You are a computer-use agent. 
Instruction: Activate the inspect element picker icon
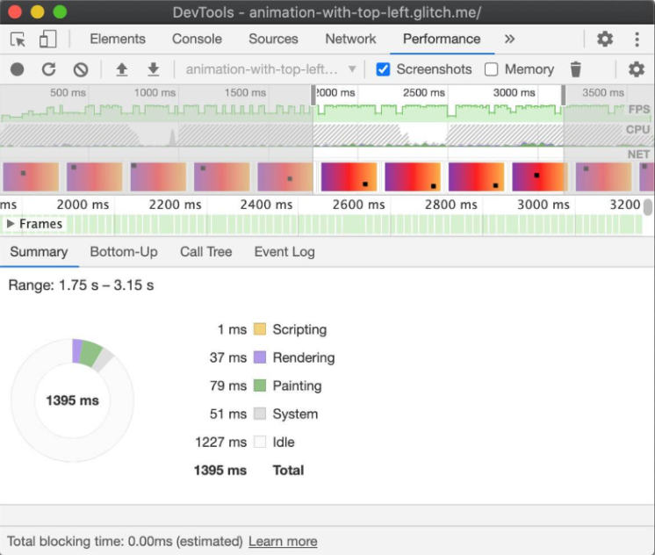click(x=18, y=40)
